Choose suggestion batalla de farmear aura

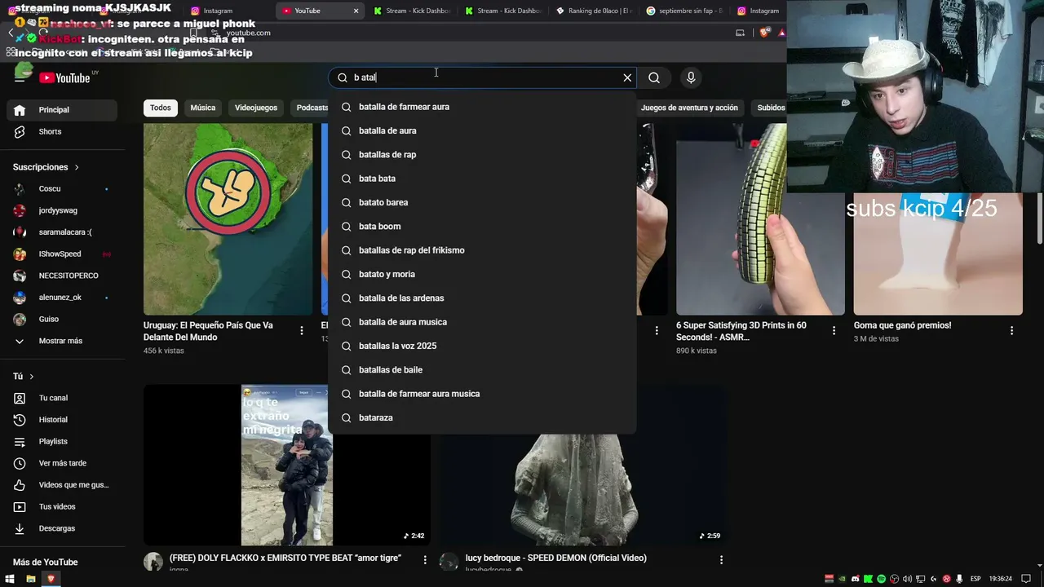(482, 107)
